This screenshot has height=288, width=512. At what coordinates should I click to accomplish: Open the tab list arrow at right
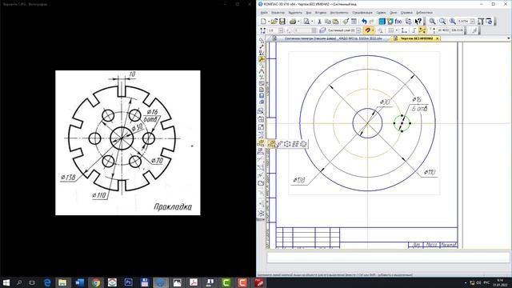pyautogui.click(x=509, y=38)
